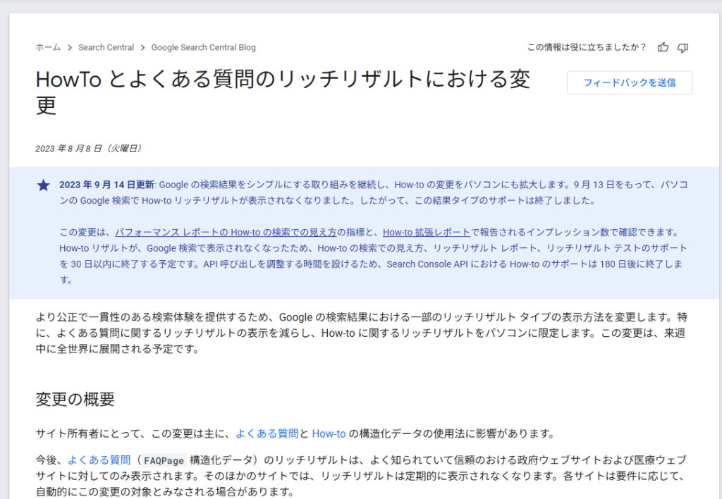722x499 pixels.
Task: Click the FAQPage code text
Action: 165,460
